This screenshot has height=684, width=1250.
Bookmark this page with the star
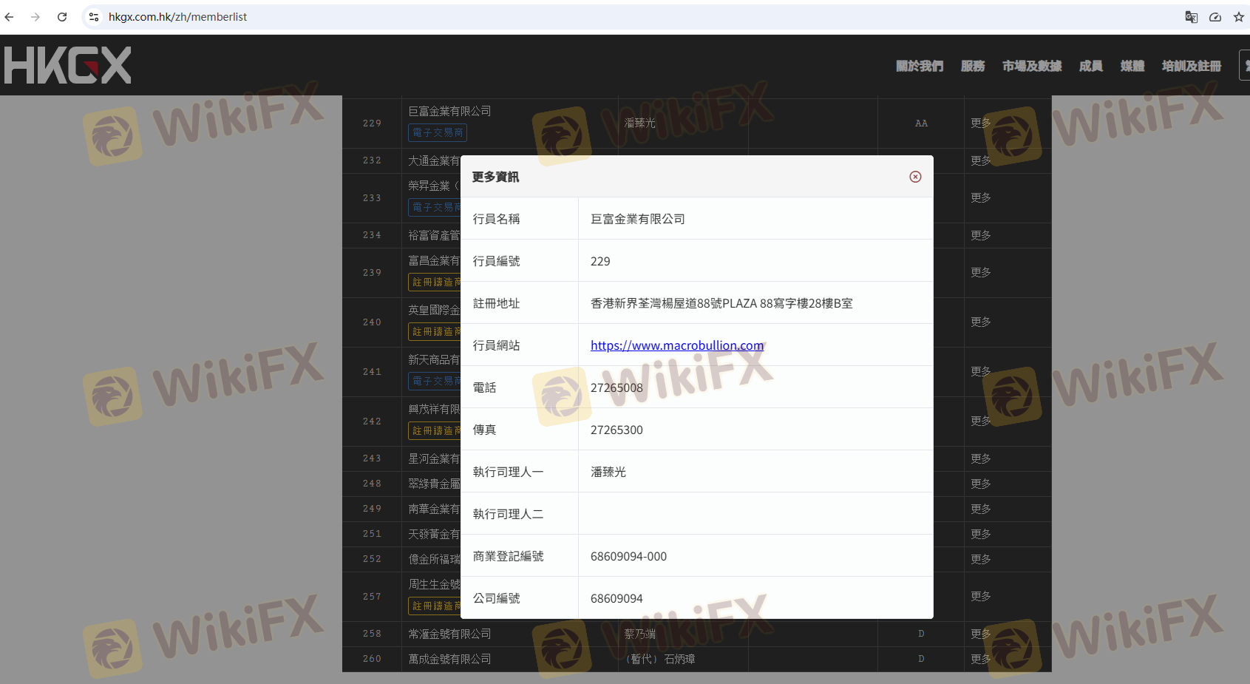1239,17
